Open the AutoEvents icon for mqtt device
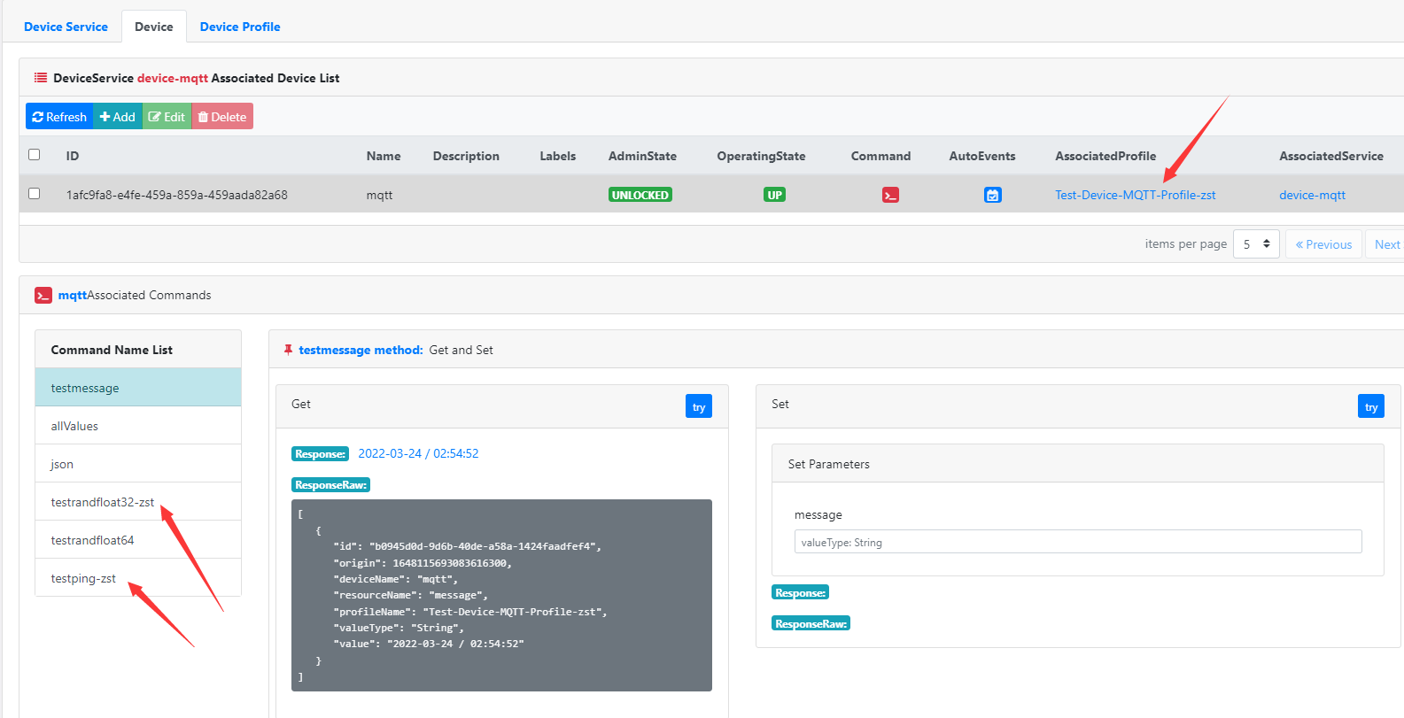1404x718 pixels. (993, 195)
